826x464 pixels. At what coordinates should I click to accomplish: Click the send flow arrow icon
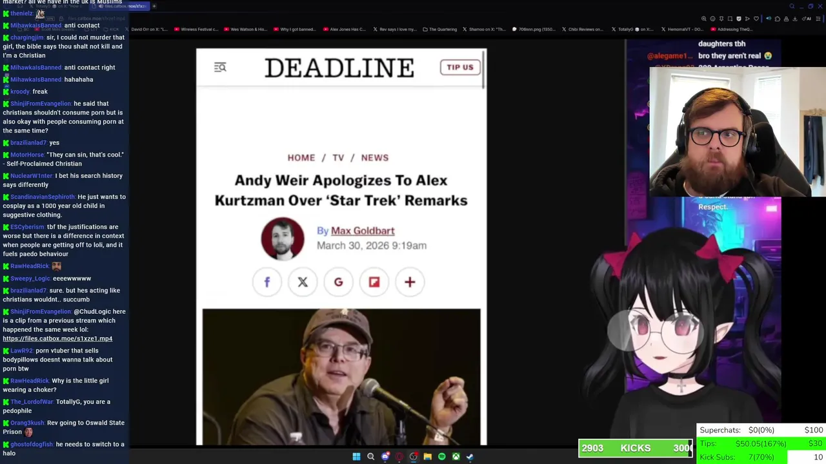pyautogui.click(x=747, y=19)
